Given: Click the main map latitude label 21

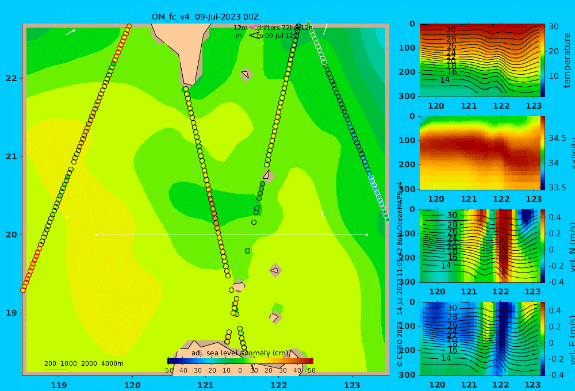Looking at the screenshot, I should click(11, 156).
